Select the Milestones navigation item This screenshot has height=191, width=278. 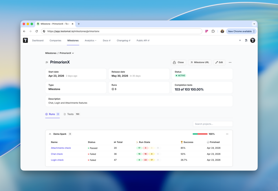[x=73, y=41]
